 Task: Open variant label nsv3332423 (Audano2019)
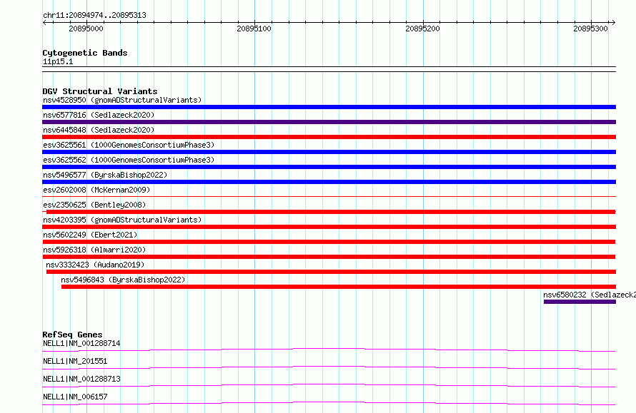(x=95, y=265)
